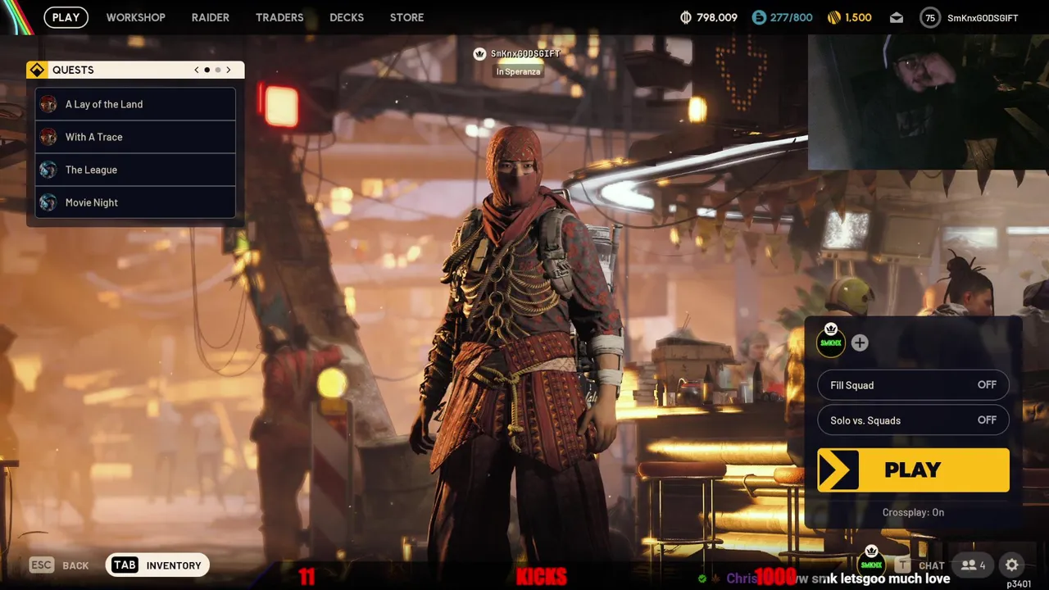Click the With A Trace trader portrait
1049x590 pixels.
(x=48, y=137)
